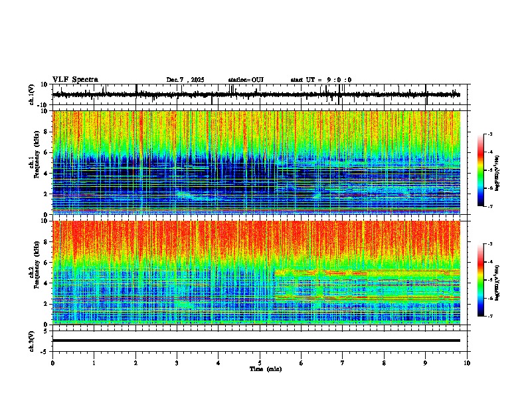This screenshot has width=526, height=407.
Task: Click the ch.2 color bar '-3' label
Action: (489, 244)
